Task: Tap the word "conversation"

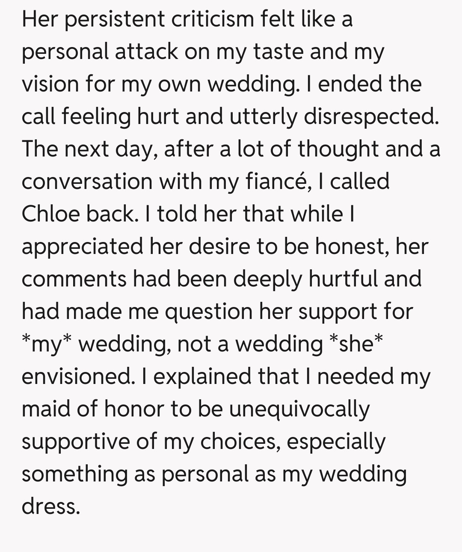Action: click(x=87, y=181)
